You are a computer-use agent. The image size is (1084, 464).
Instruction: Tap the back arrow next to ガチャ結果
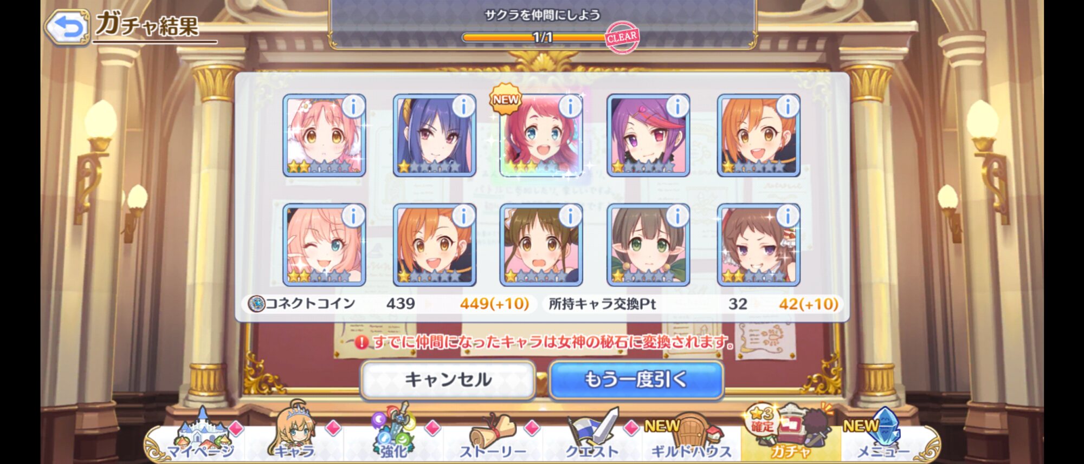67,28
